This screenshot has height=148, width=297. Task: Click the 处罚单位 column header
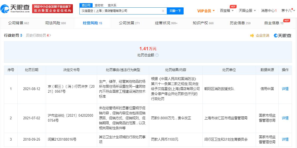(229, 70)
